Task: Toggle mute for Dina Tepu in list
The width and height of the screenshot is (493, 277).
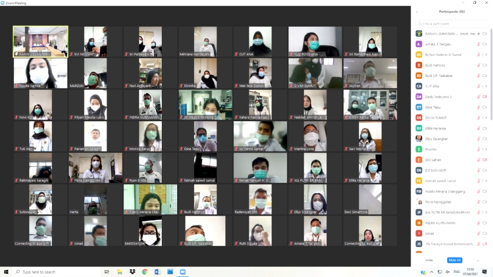Action: pos(479,107)
